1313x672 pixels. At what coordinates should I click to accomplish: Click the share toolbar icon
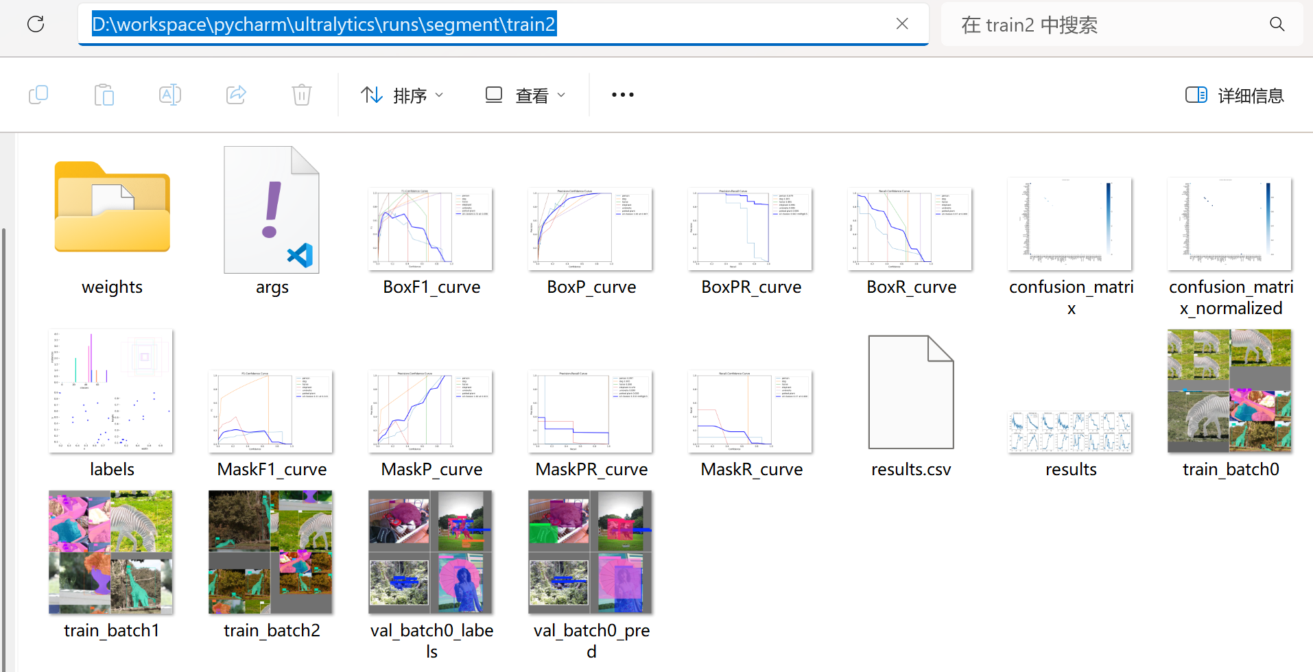tap(236, 95)
